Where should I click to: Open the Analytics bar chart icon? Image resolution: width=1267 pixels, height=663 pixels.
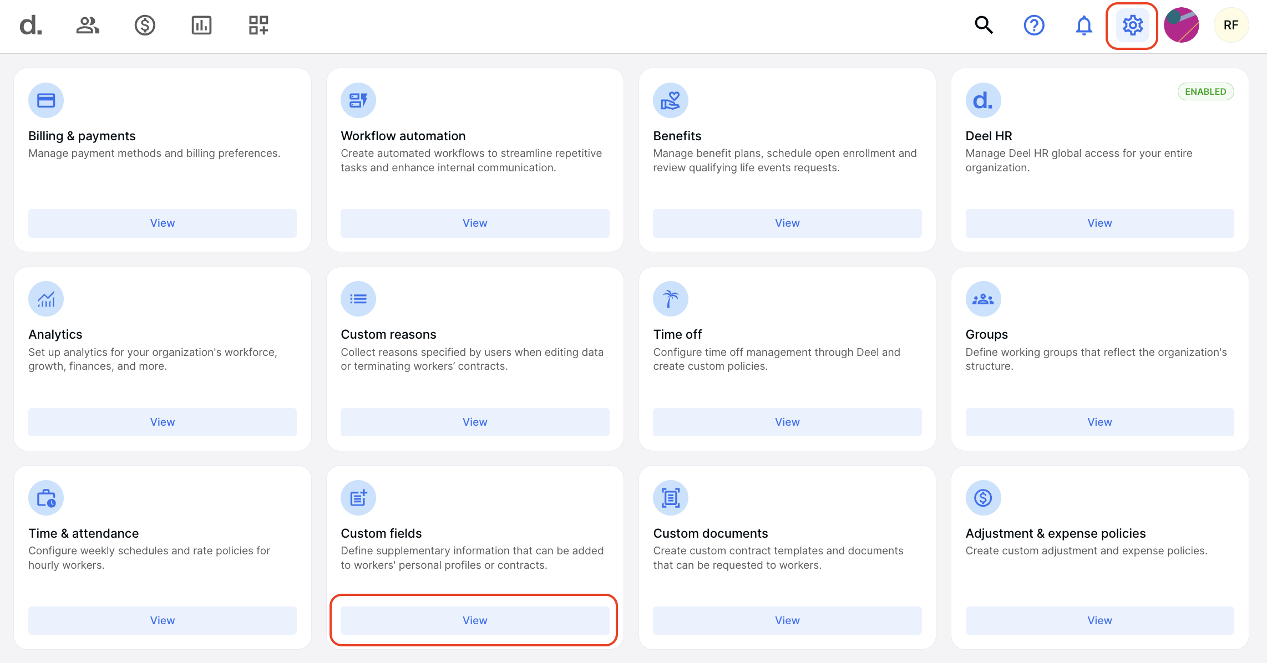pyautogui.click(x=201, y=25)
